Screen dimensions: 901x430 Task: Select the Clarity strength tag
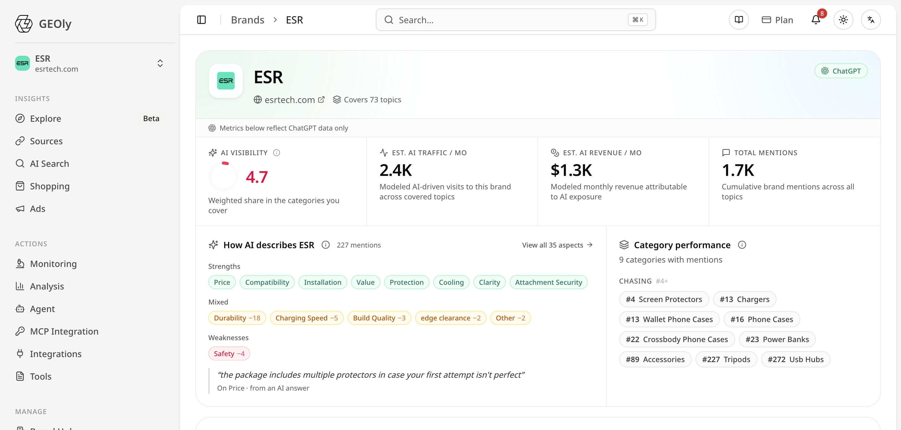coord(489,282)
